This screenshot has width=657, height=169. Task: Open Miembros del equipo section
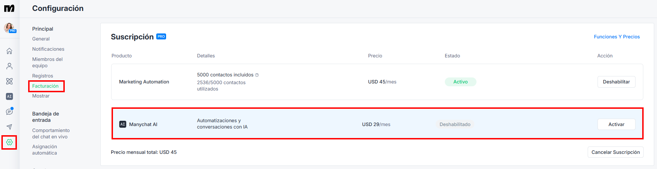48,62
